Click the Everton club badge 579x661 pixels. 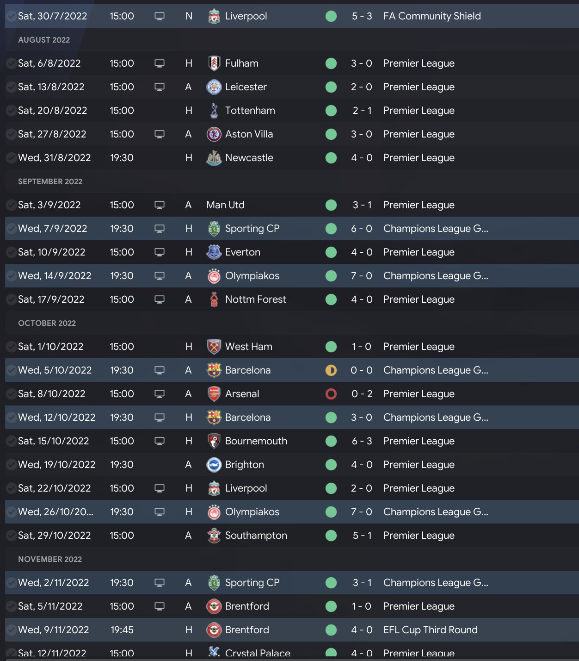pos(214,252)
